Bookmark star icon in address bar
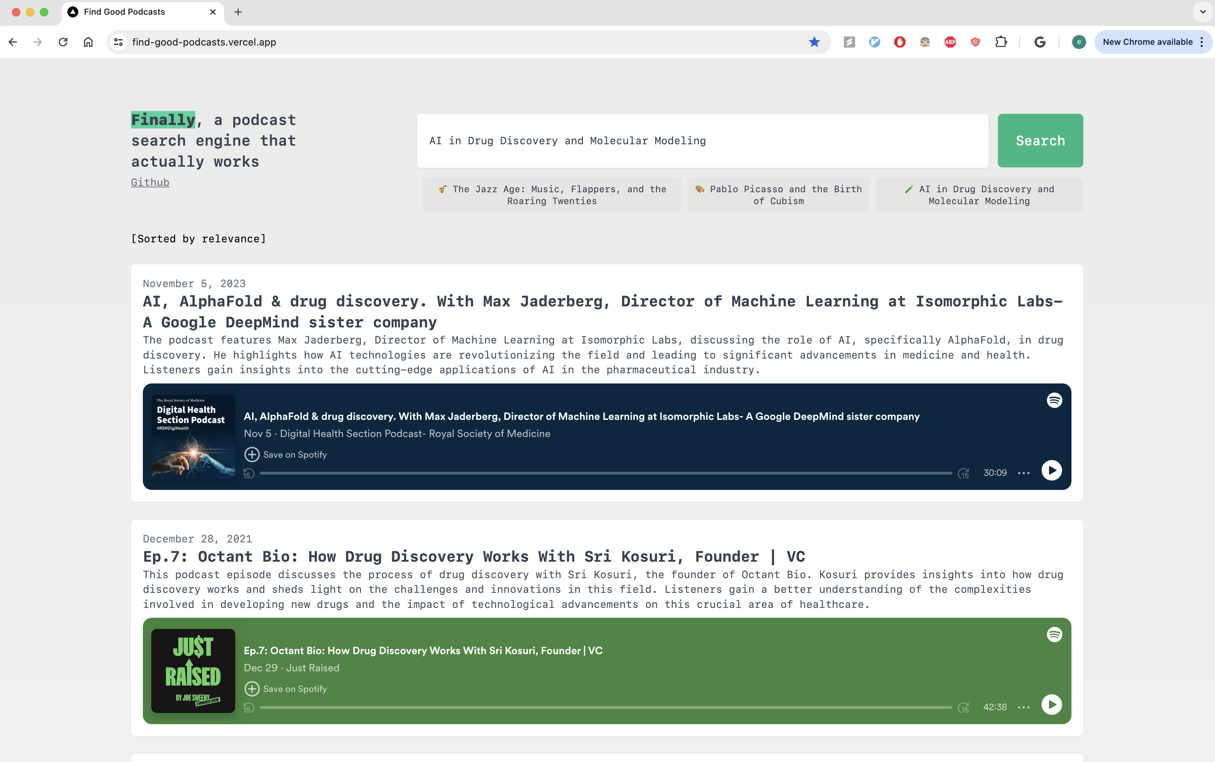 pos(814,42)
